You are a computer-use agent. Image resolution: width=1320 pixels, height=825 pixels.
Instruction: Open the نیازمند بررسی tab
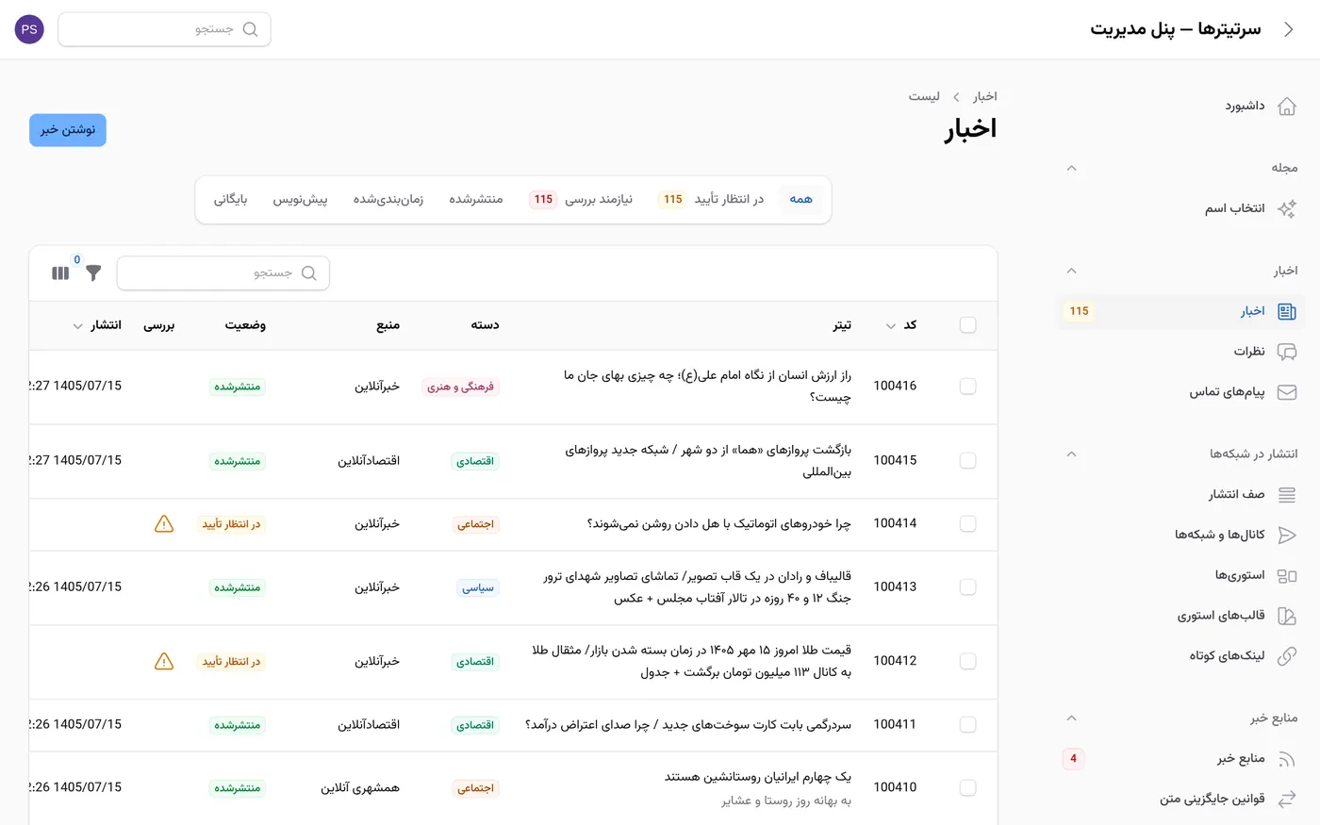point(582,200)
